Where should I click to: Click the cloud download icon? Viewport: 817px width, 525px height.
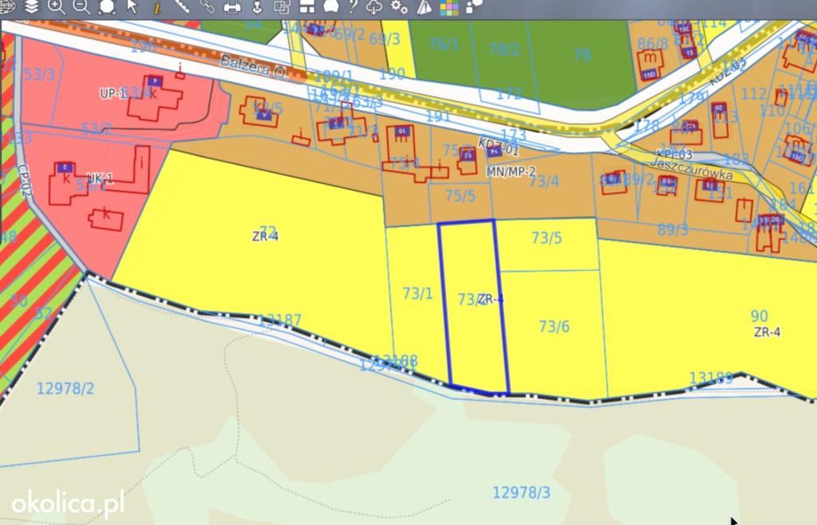374,7
